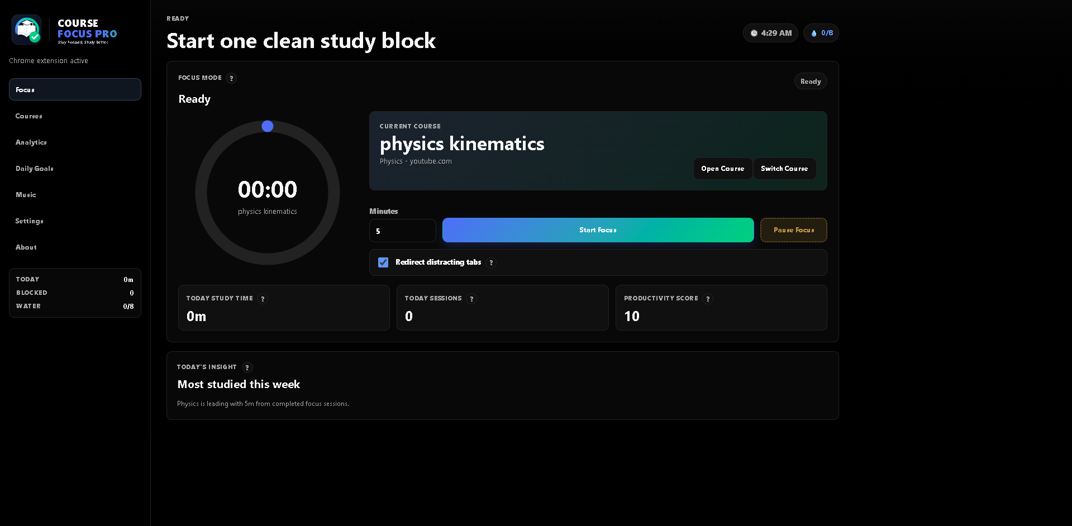Open Analytics in sidebar
Screen dimensions: 1072x526
(x=75, y=142)
